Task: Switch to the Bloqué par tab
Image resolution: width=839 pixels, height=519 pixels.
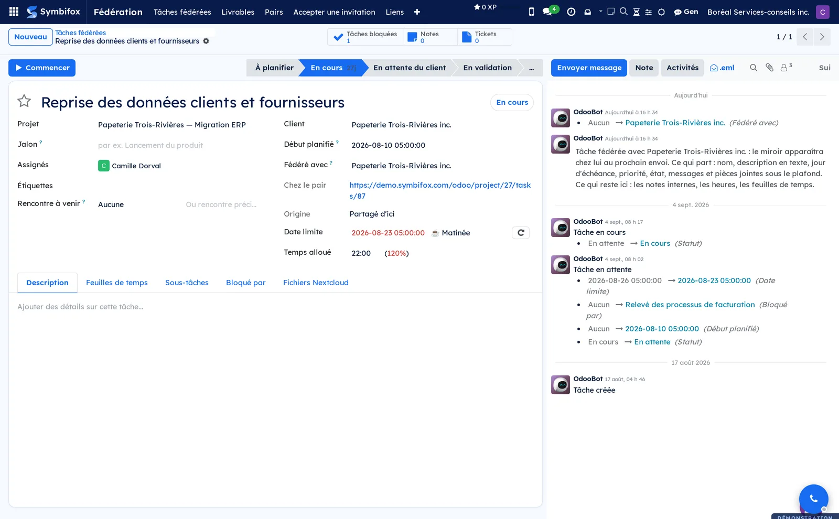Action: (245, 283)
